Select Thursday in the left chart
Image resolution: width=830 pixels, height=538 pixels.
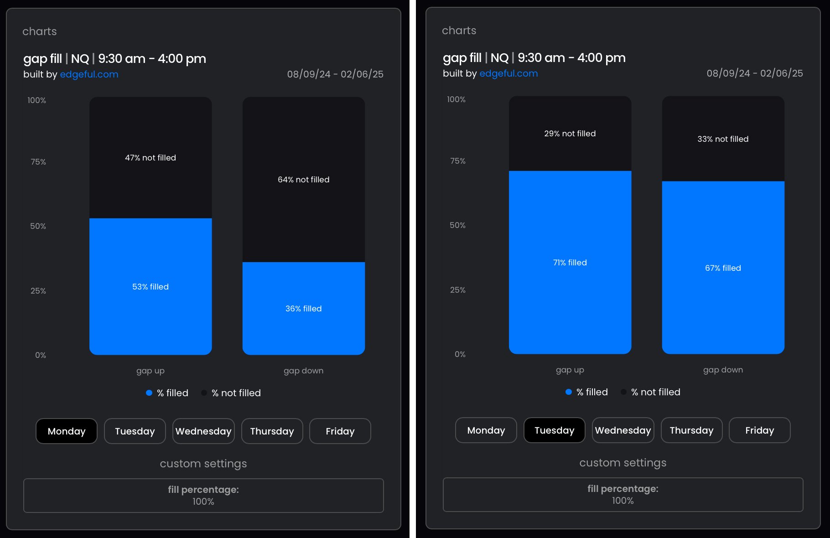[x=272, y=431]
